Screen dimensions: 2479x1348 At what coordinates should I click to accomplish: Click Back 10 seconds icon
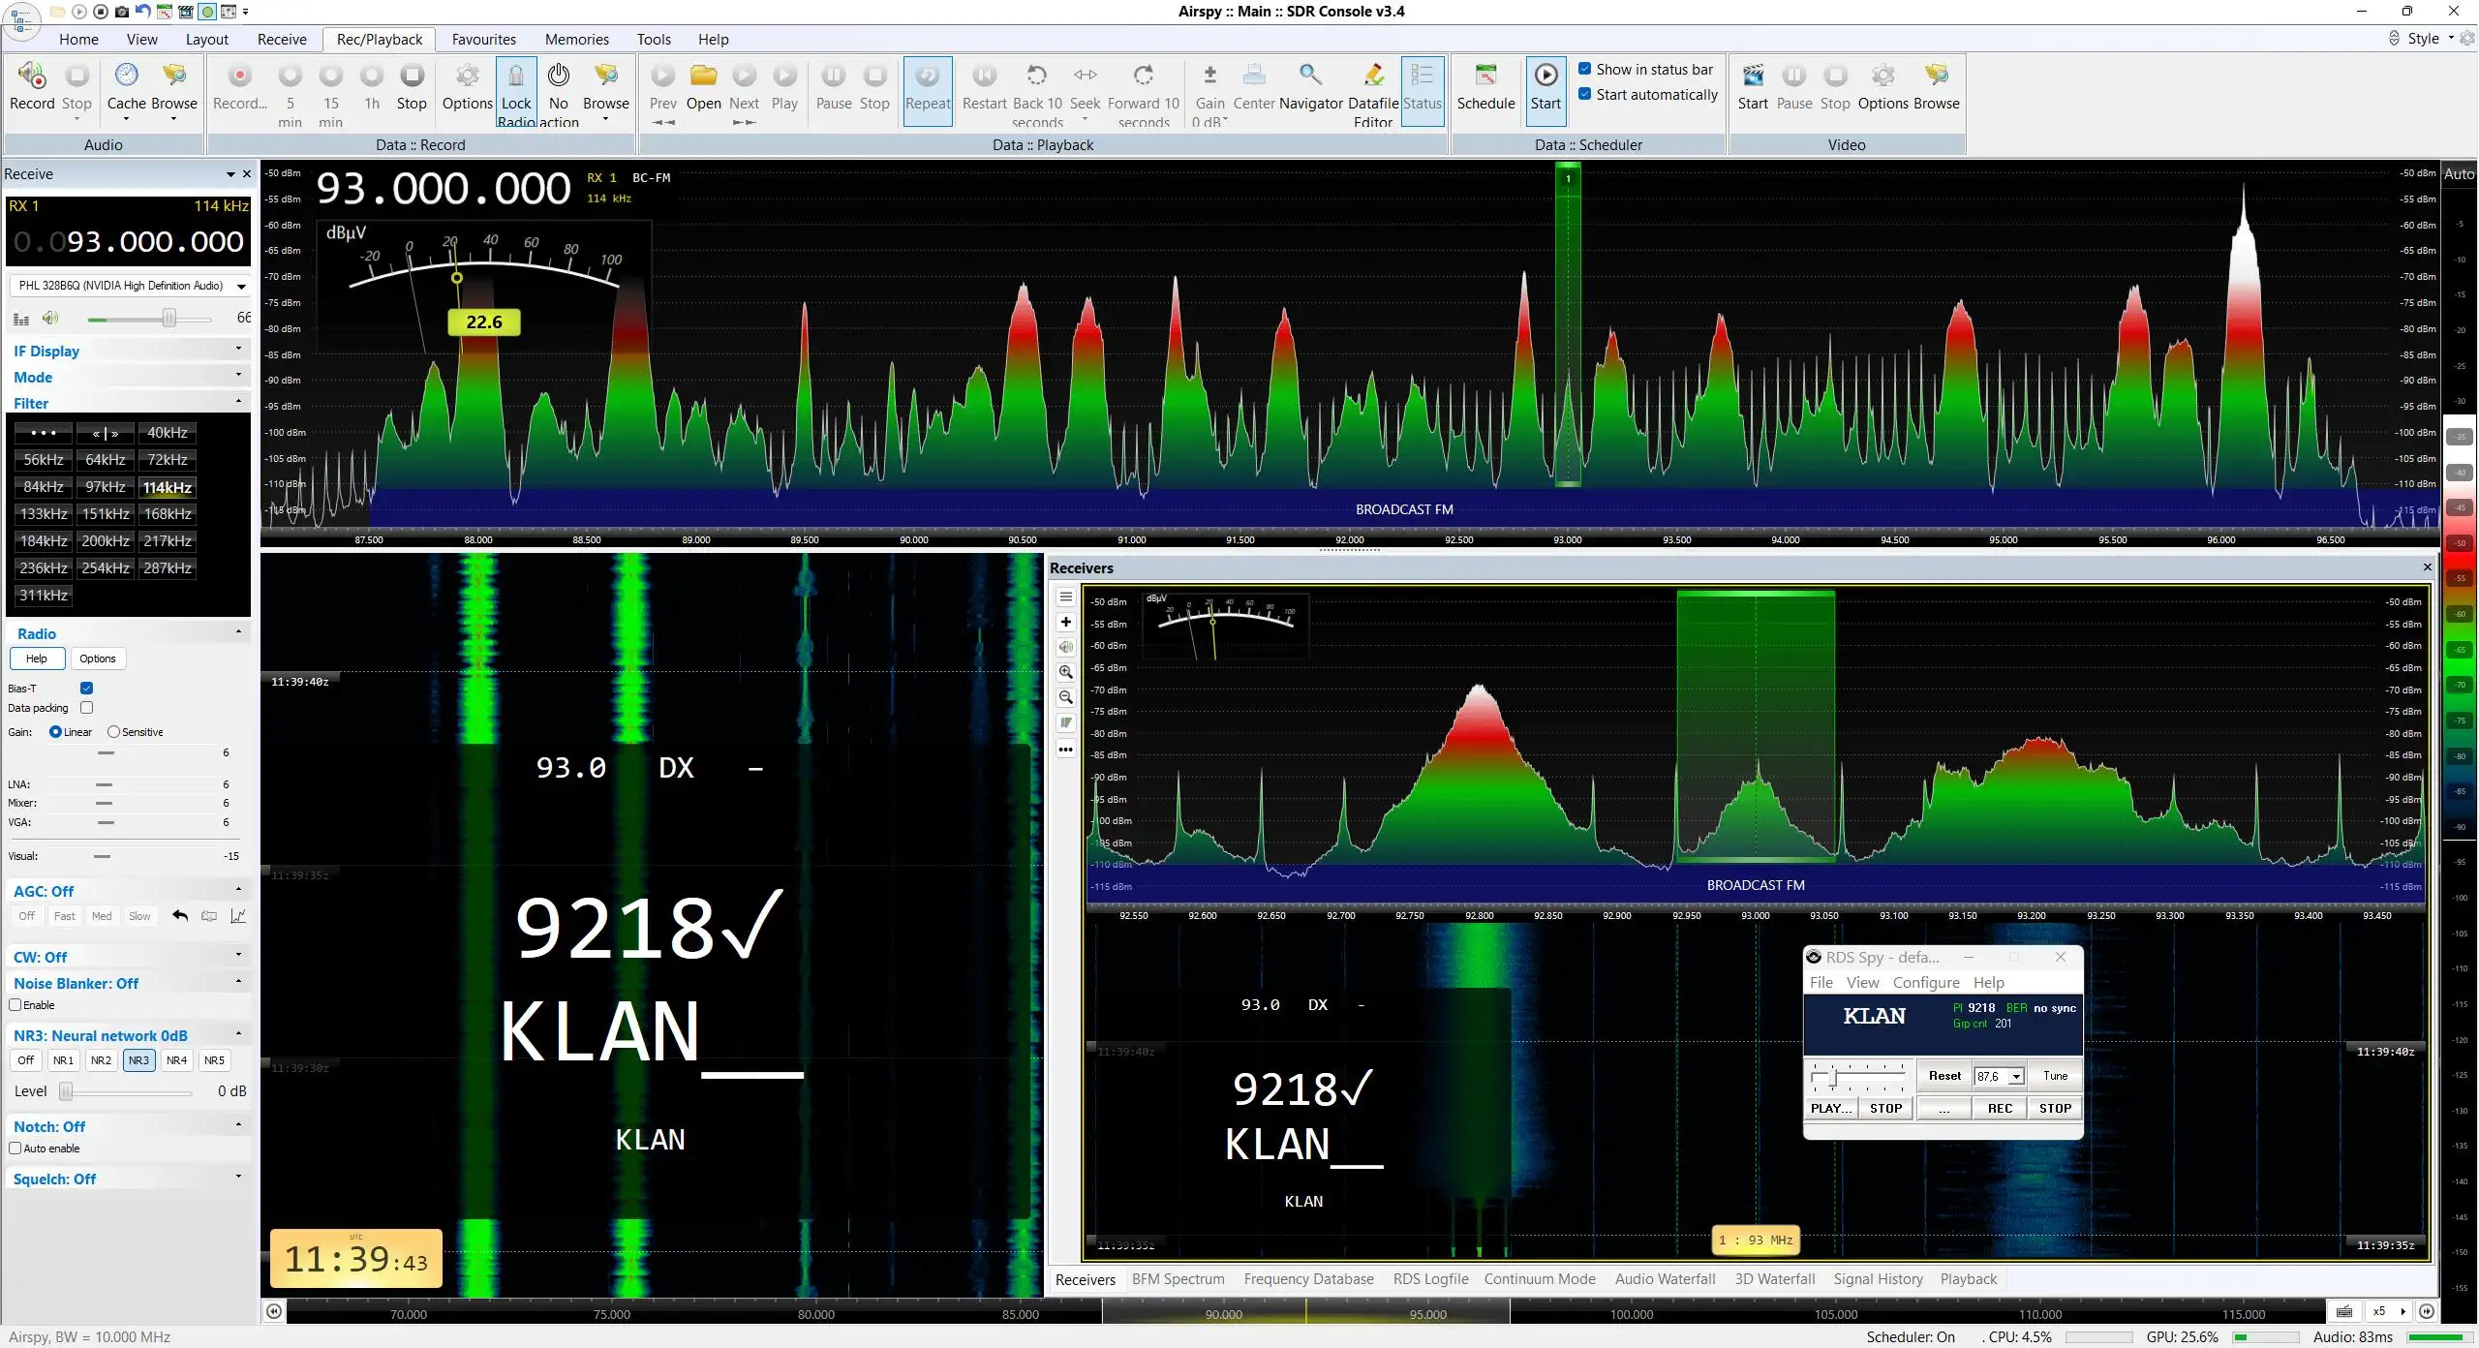click(1037, 76)
